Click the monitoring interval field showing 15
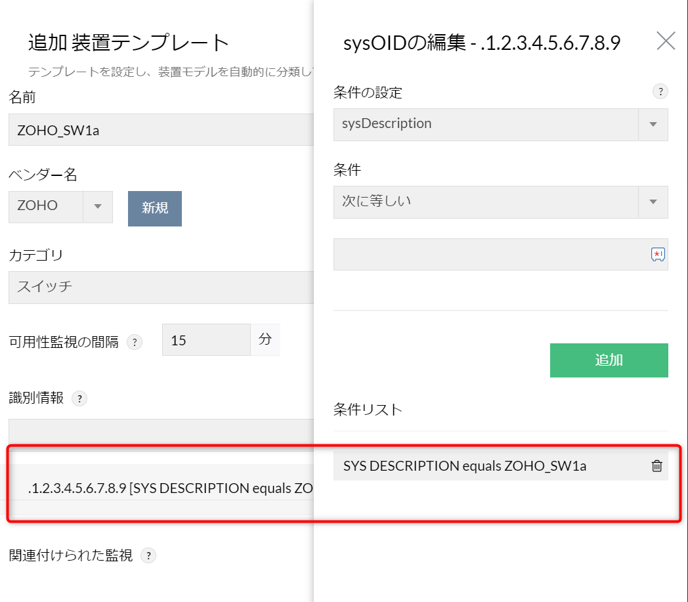The image size is (688, 602). (206, 340)
